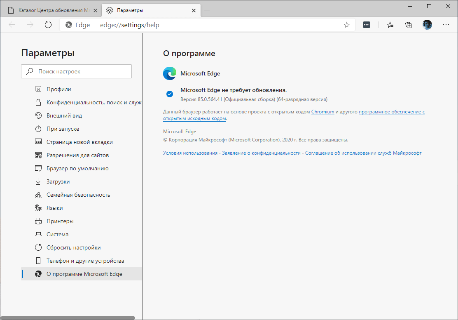The width and height of the screenshot is (458, 320).
Task: Open the Settings and more menu
Action: [446, 25]
